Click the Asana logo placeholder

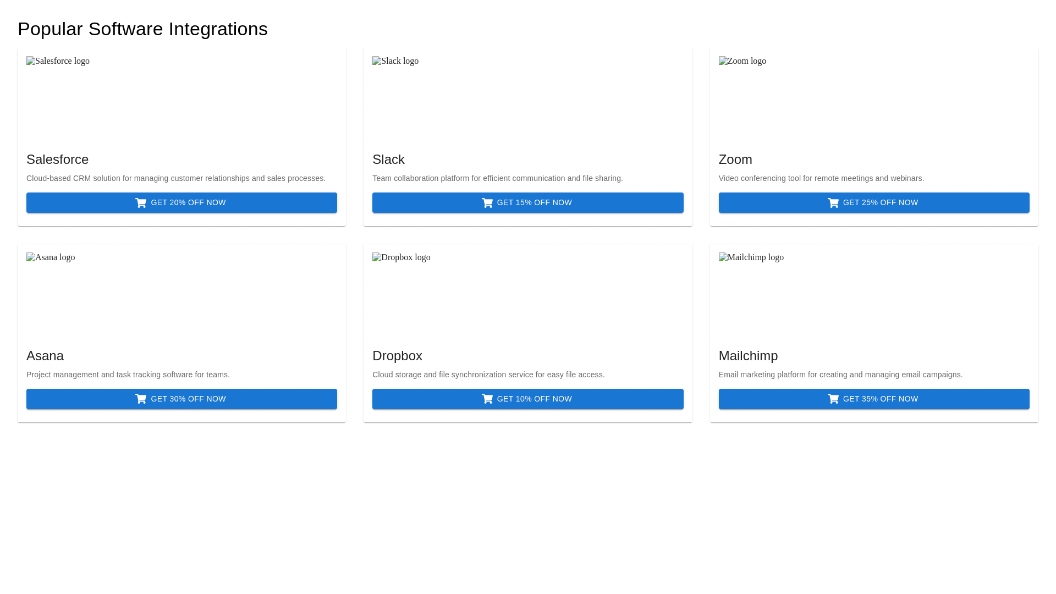pyautogui.click(x=51, y=257)
